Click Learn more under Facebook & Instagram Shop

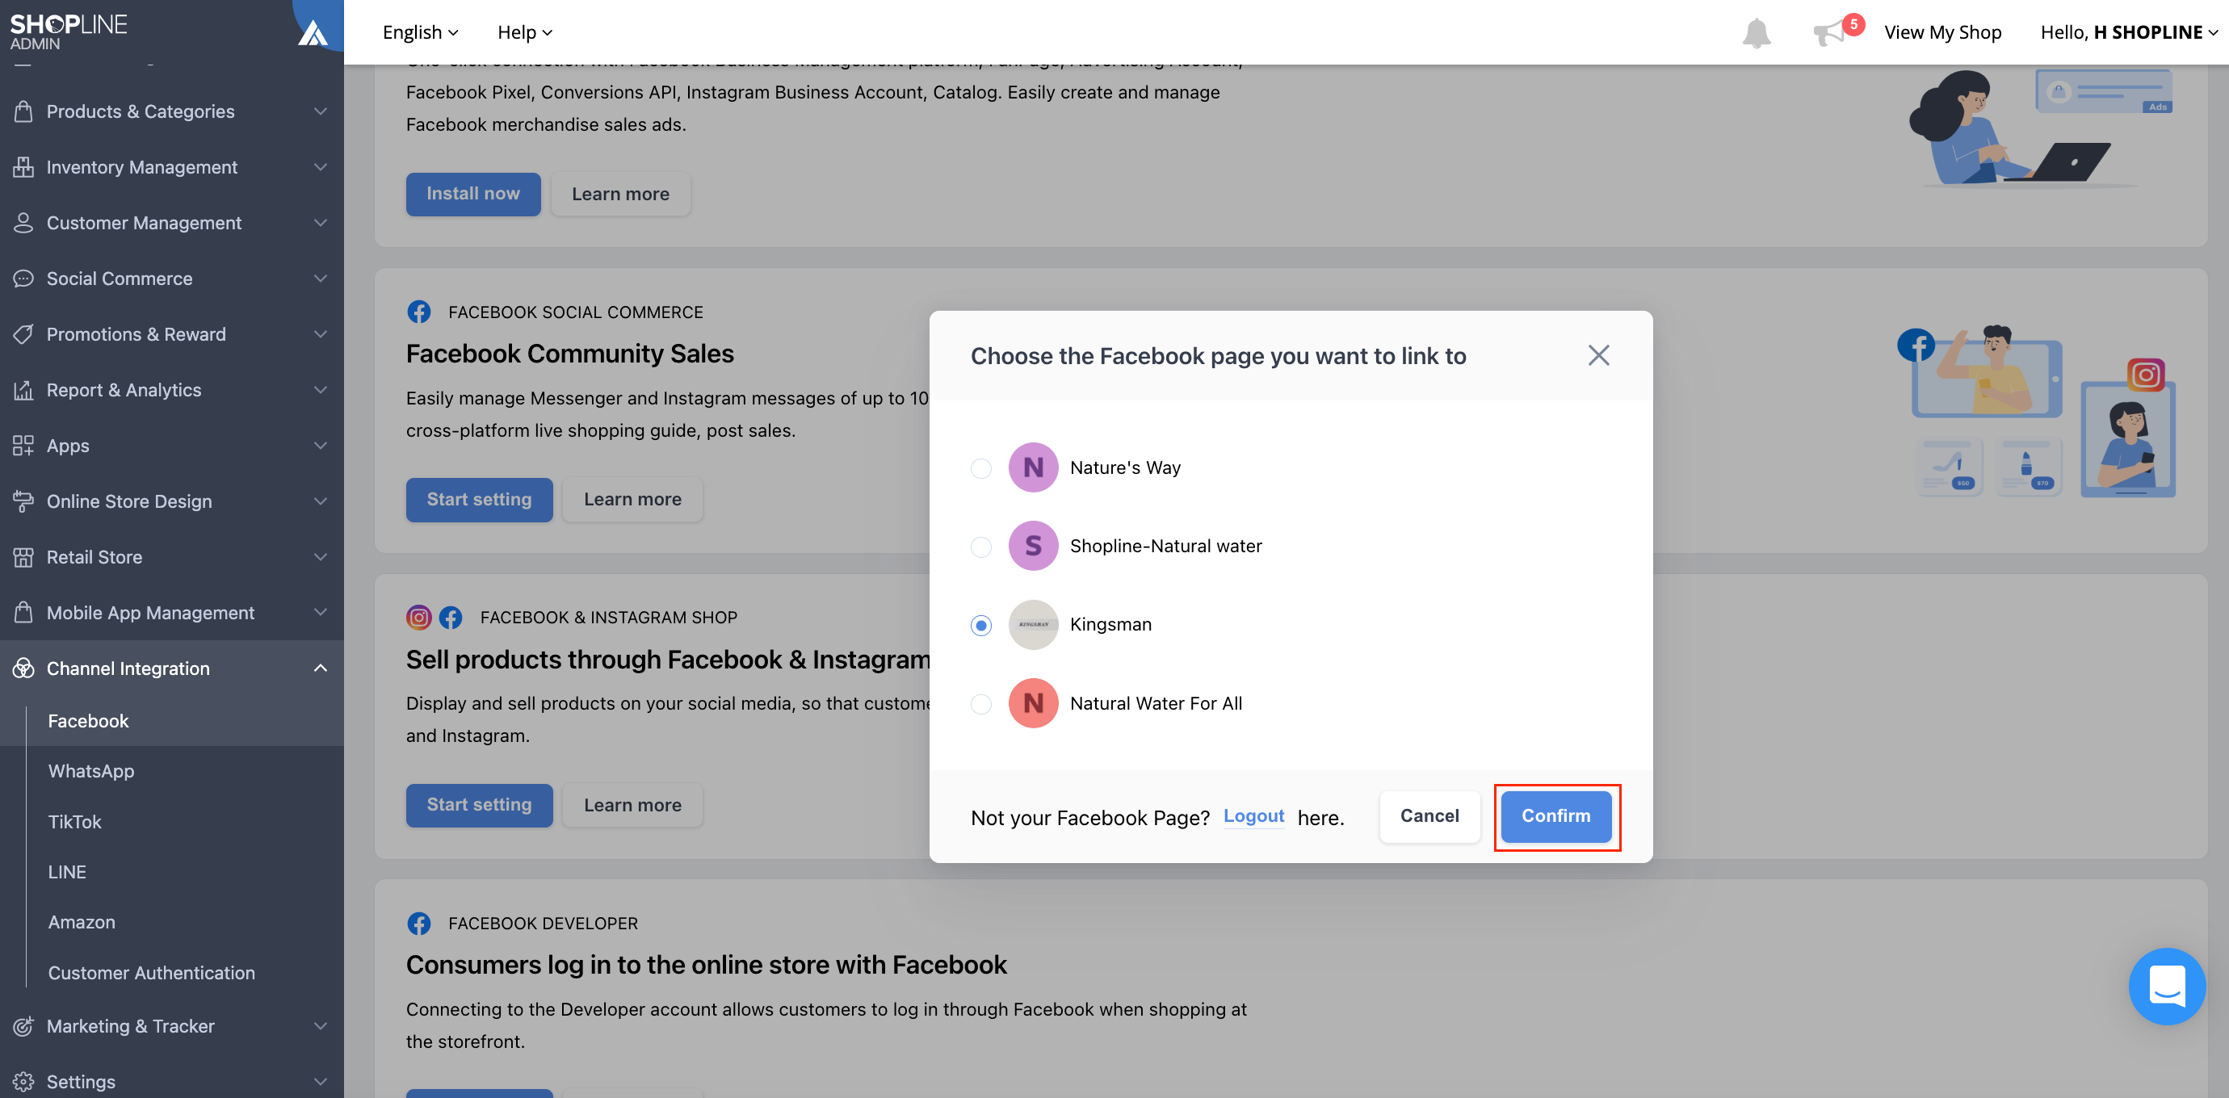pyautogui.click(x=632, y=805)
